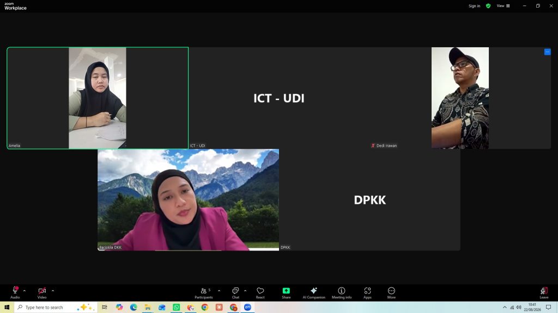Switch to Zoom via taskbar icon

coord(248,308)
